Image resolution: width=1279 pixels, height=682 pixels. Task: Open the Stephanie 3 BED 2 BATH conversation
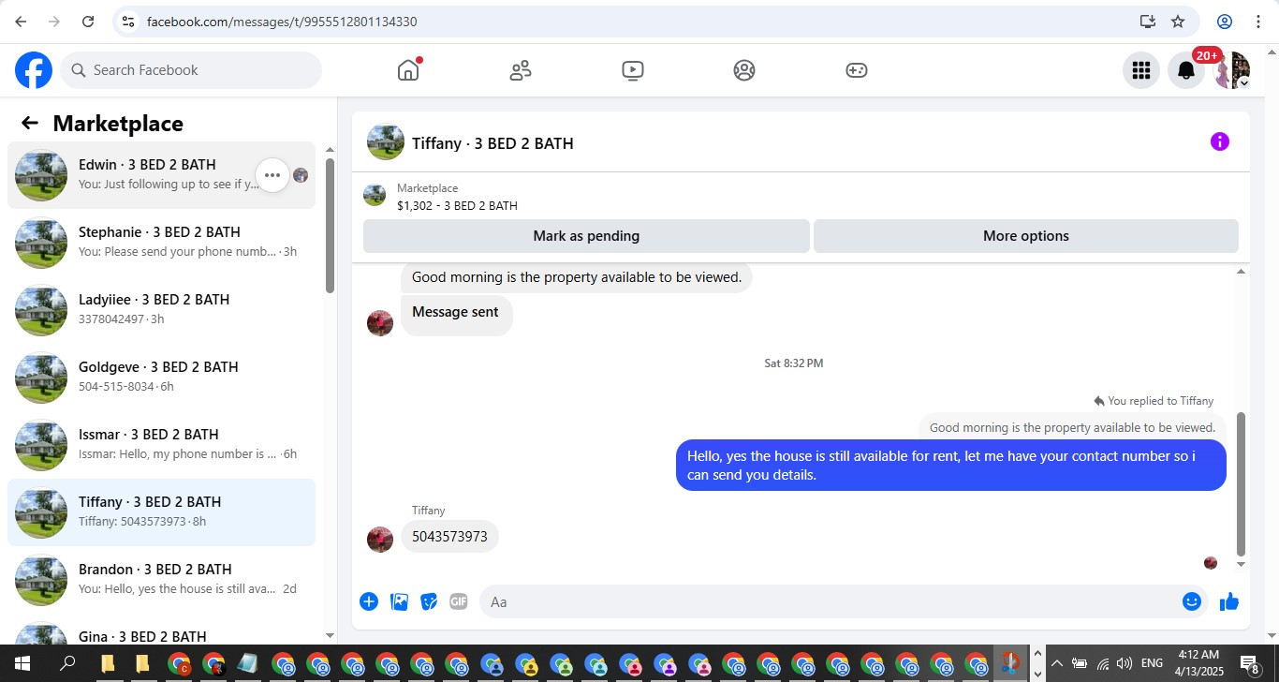[x=161, y=243]
